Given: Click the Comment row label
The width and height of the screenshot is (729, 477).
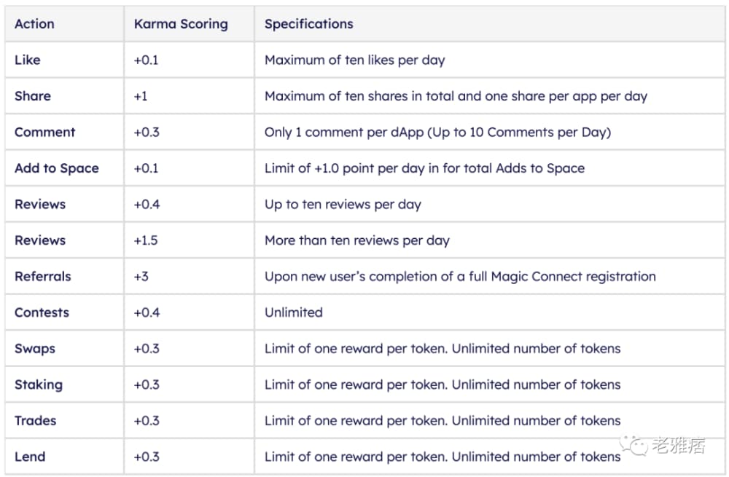Looking at the screenshot, I should click(44, 132).
